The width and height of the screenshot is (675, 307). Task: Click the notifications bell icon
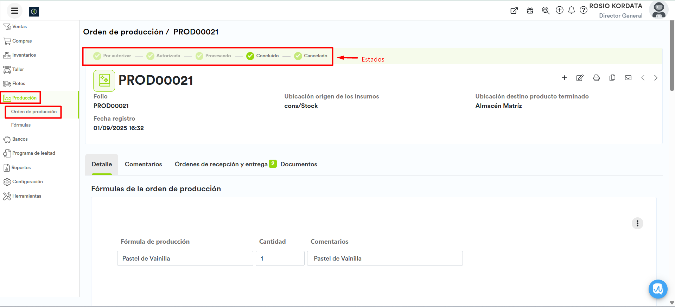pyautogui.click(x=572, y=10)
